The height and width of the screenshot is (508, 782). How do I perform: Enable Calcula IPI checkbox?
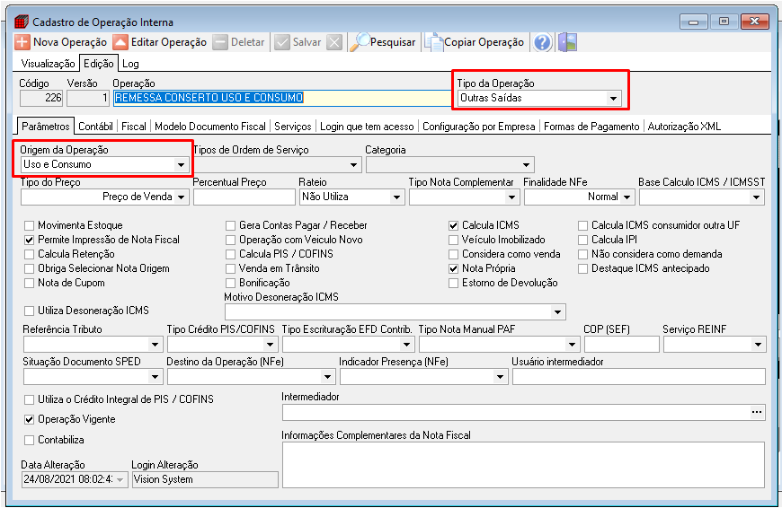pyautogui.click(x=582, y=240)
